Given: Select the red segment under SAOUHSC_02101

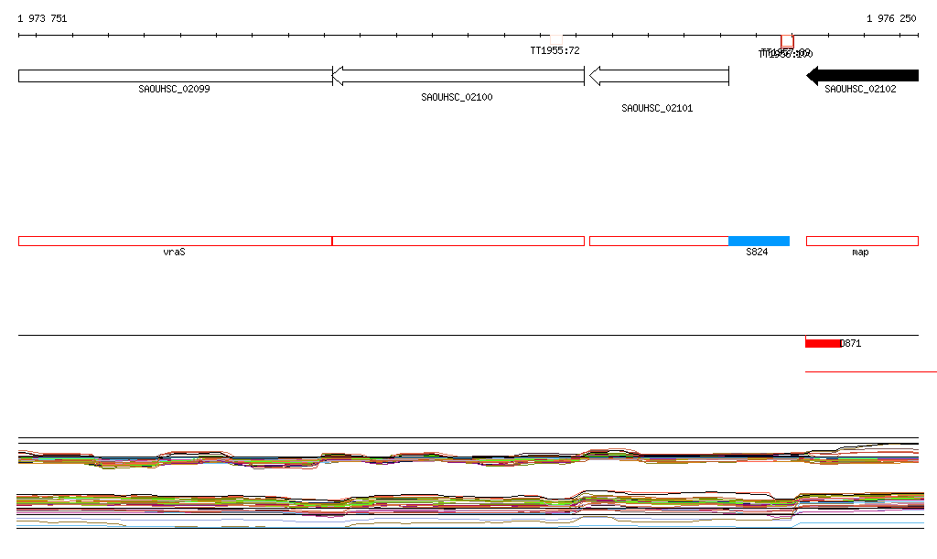Looking at the screenshot, I should click(x=659, y=242).
